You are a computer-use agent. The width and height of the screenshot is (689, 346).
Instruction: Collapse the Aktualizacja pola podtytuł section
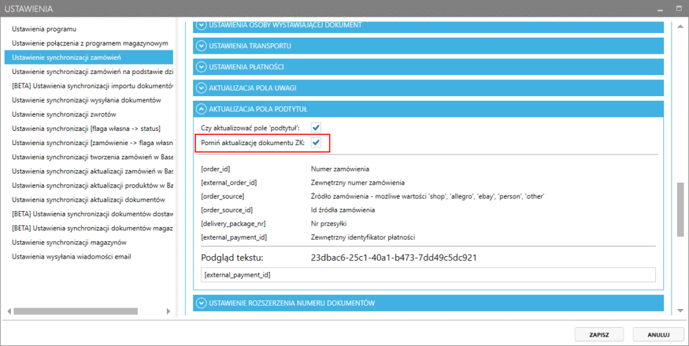(201, 109)
